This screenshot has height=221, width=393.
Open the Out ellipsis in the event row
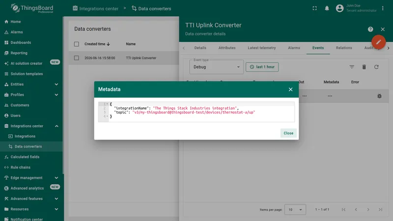tap(305, 96)
